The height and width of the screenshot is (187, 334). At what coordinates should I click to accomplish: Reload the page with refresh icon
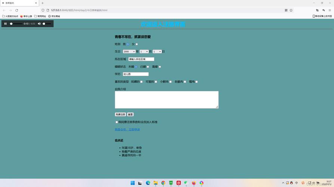coord(16,10)
